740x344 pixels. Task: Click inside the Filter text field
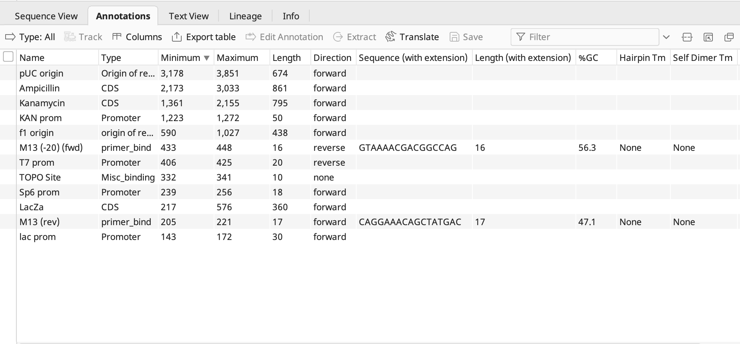[588, 37]
